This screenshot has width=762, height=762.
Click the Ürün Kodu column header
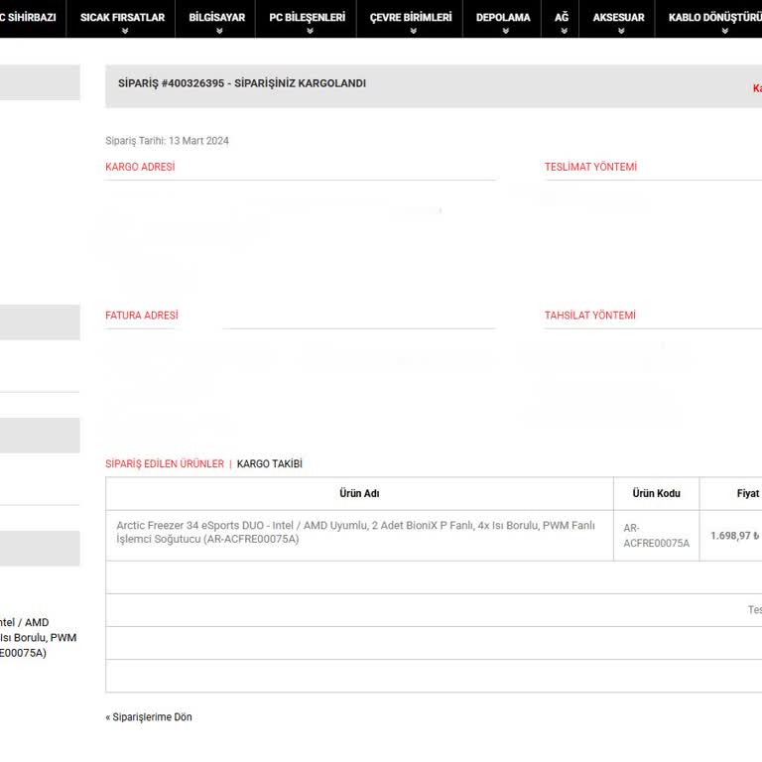656,493
